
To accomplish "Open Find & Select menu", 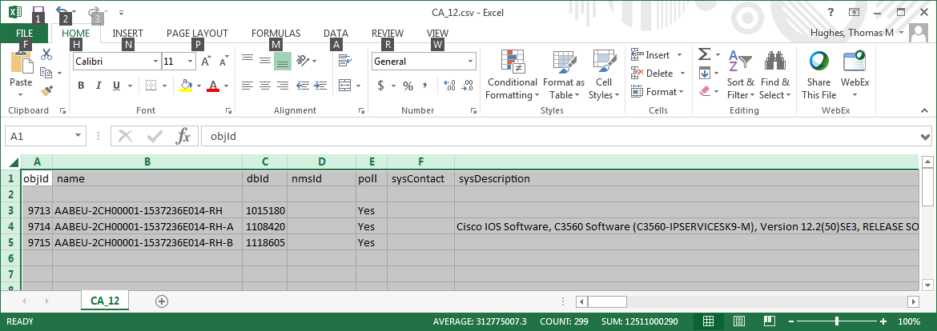I will click(774, 74).
